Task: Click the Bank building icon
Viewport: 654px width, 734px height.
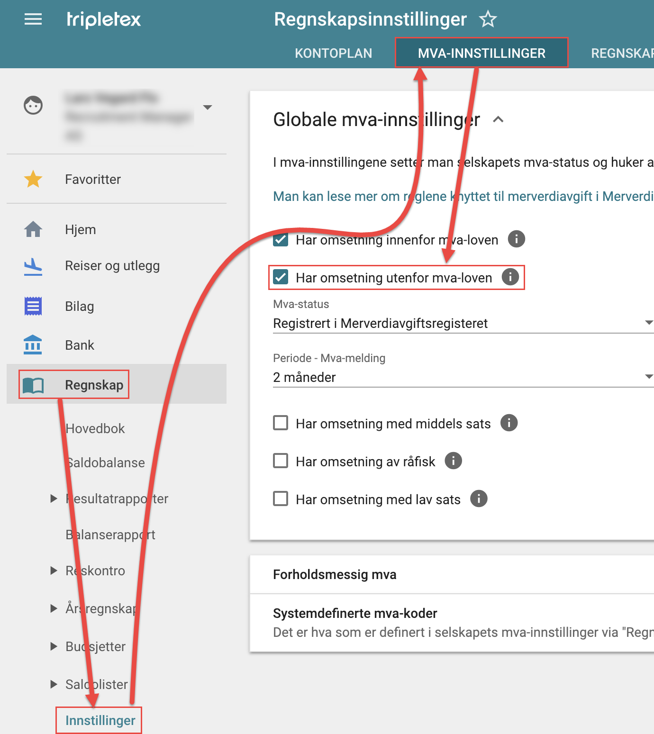Action: [33, 345]
